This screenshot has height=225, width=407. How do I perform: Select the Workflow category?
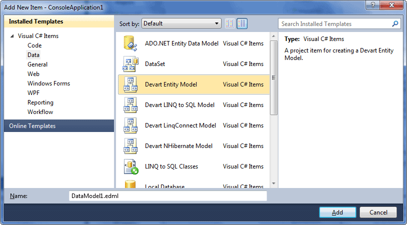(x=40, y=112)
